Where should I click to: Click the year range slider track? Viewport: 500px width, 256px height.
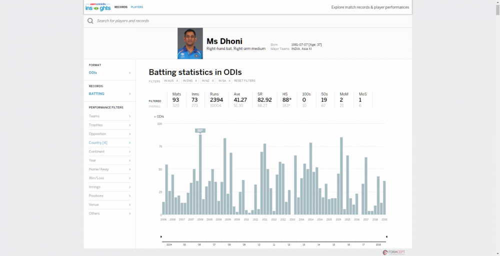274,242
